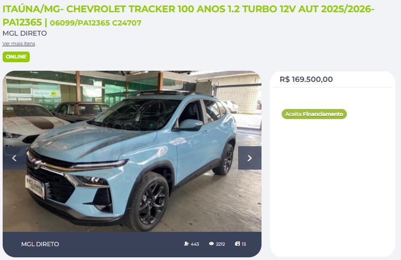The image size is (401, 260).
Task: Go to the previous car photo
Action: tap(14, 158)
